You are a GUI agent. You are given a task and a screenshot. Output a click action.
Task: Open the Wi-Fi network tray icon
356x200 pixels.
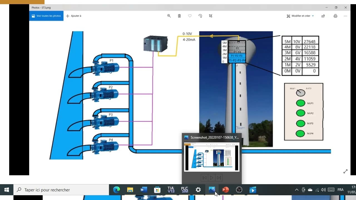pos(317,190)
